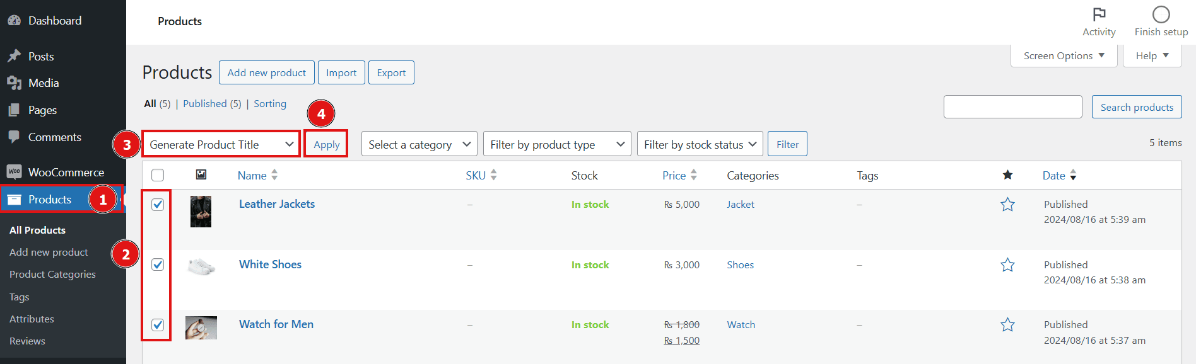Star the Leather Jackets product as featured
Screen dimensions: 1196x364
[x=1007, y=205]
